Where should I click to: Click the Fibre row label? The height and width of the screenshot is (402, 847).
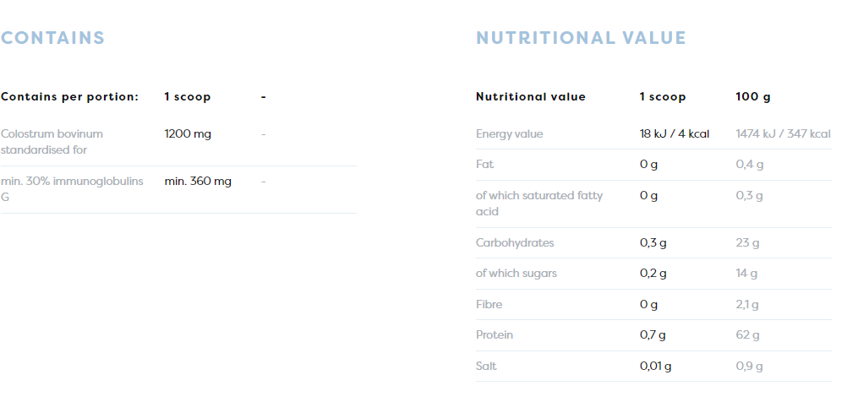click(x=489, y=304)
